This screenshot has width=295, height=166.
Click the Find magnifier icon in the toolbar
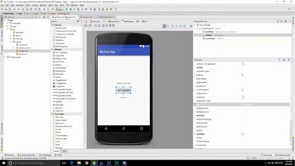[x=35, y=9]
